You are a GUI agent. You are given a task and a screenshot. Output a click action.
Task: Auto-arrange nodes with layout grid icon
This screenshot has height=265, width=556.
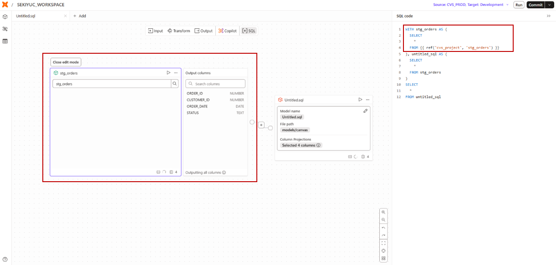(x=383, y=258)
